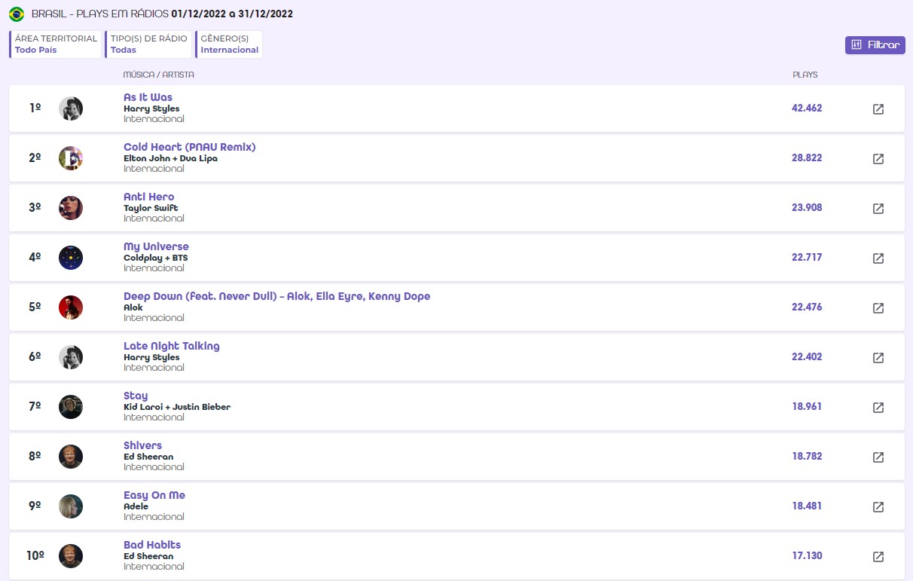The width and height of the screenshot is (913, 581).
Task: Click the Anti Hero cover thumbnail
Action: coord(71,208)
